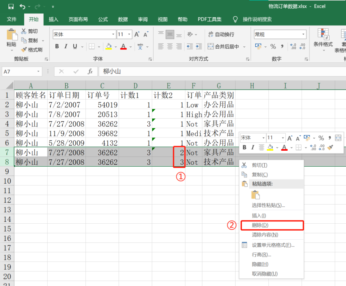Click the large Paste clipboard icon
Screen dimensions: 346x286
[12, 35]
